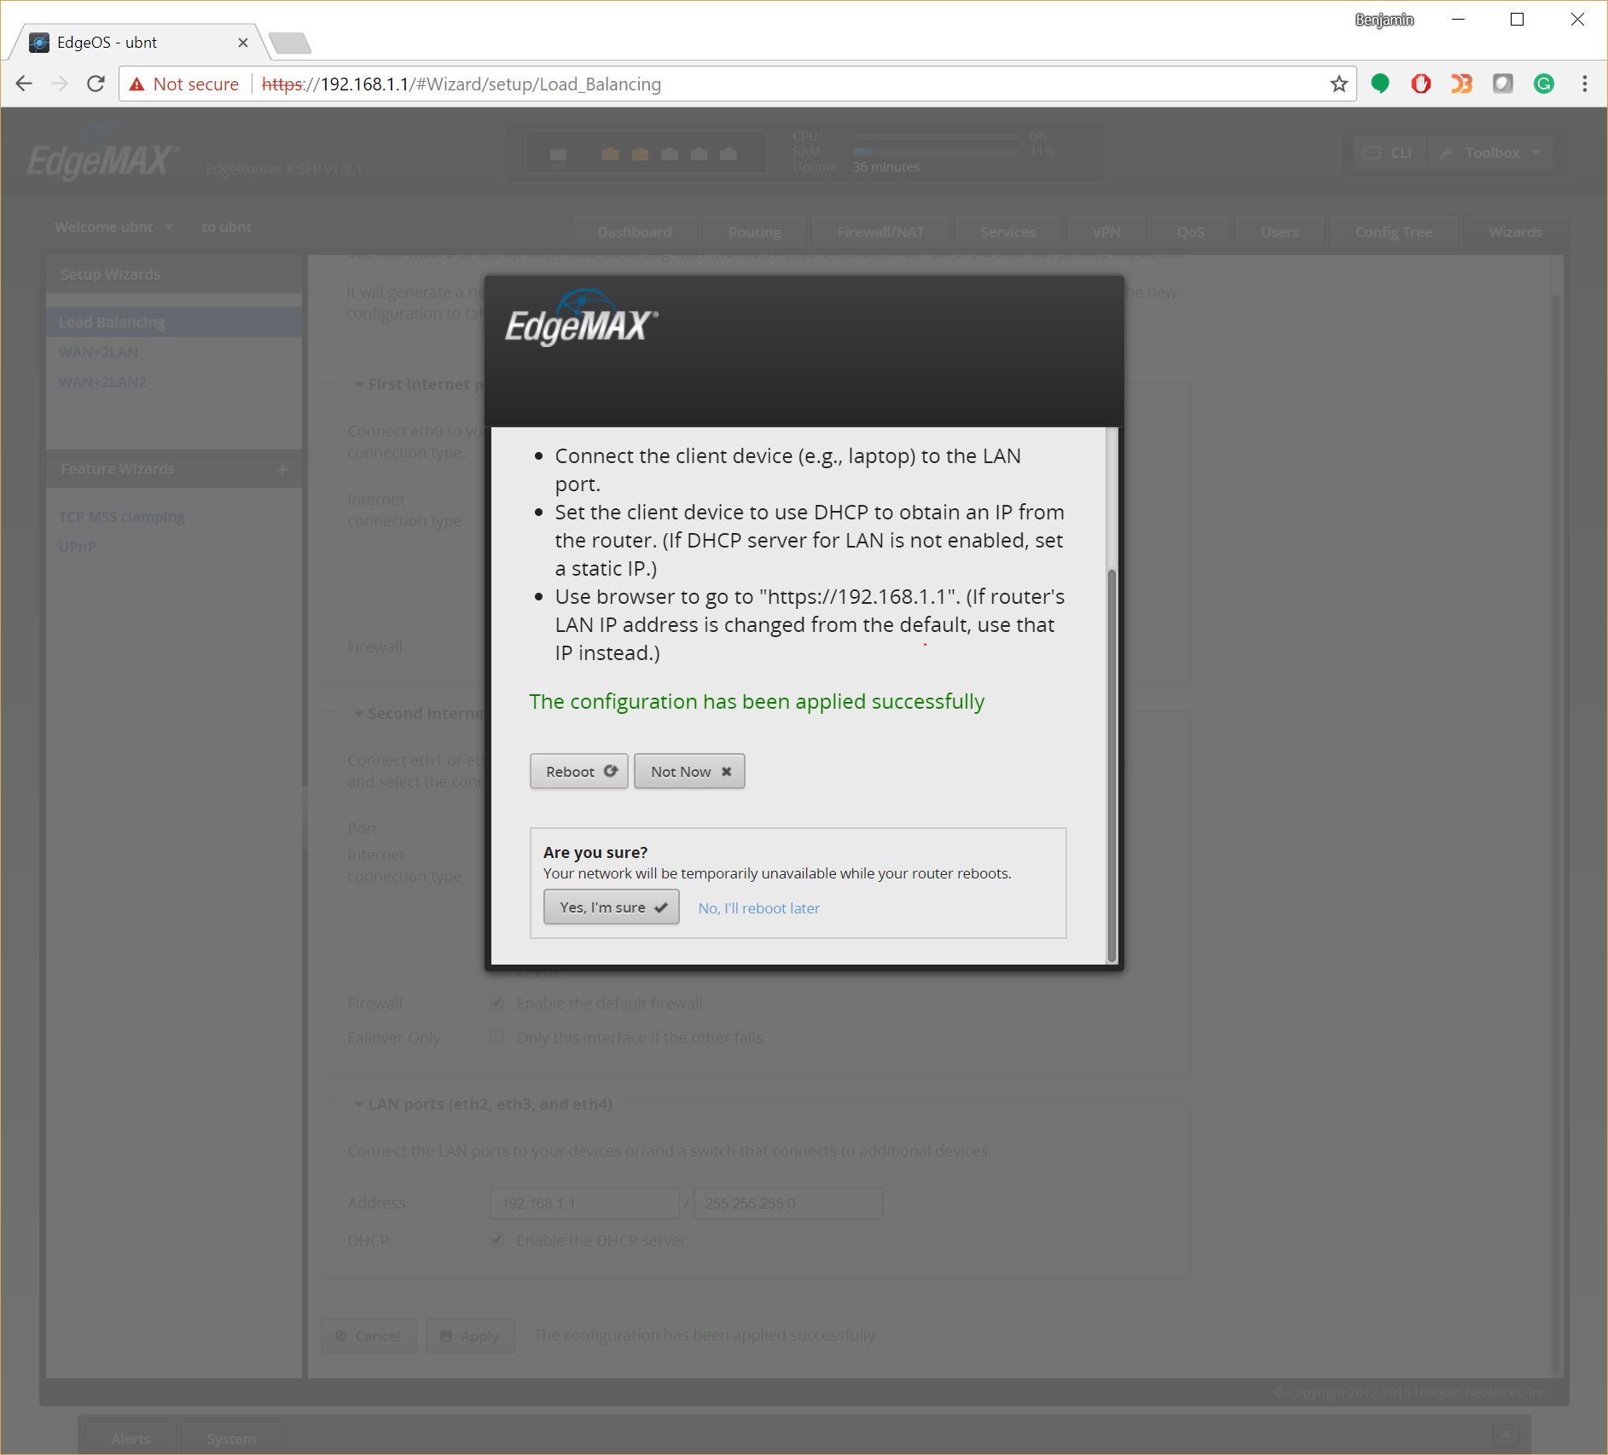Viewport: 1608px width, 1455px height.
Task: Choose No, I'll reboot later link
Action: tap(758, 907)
